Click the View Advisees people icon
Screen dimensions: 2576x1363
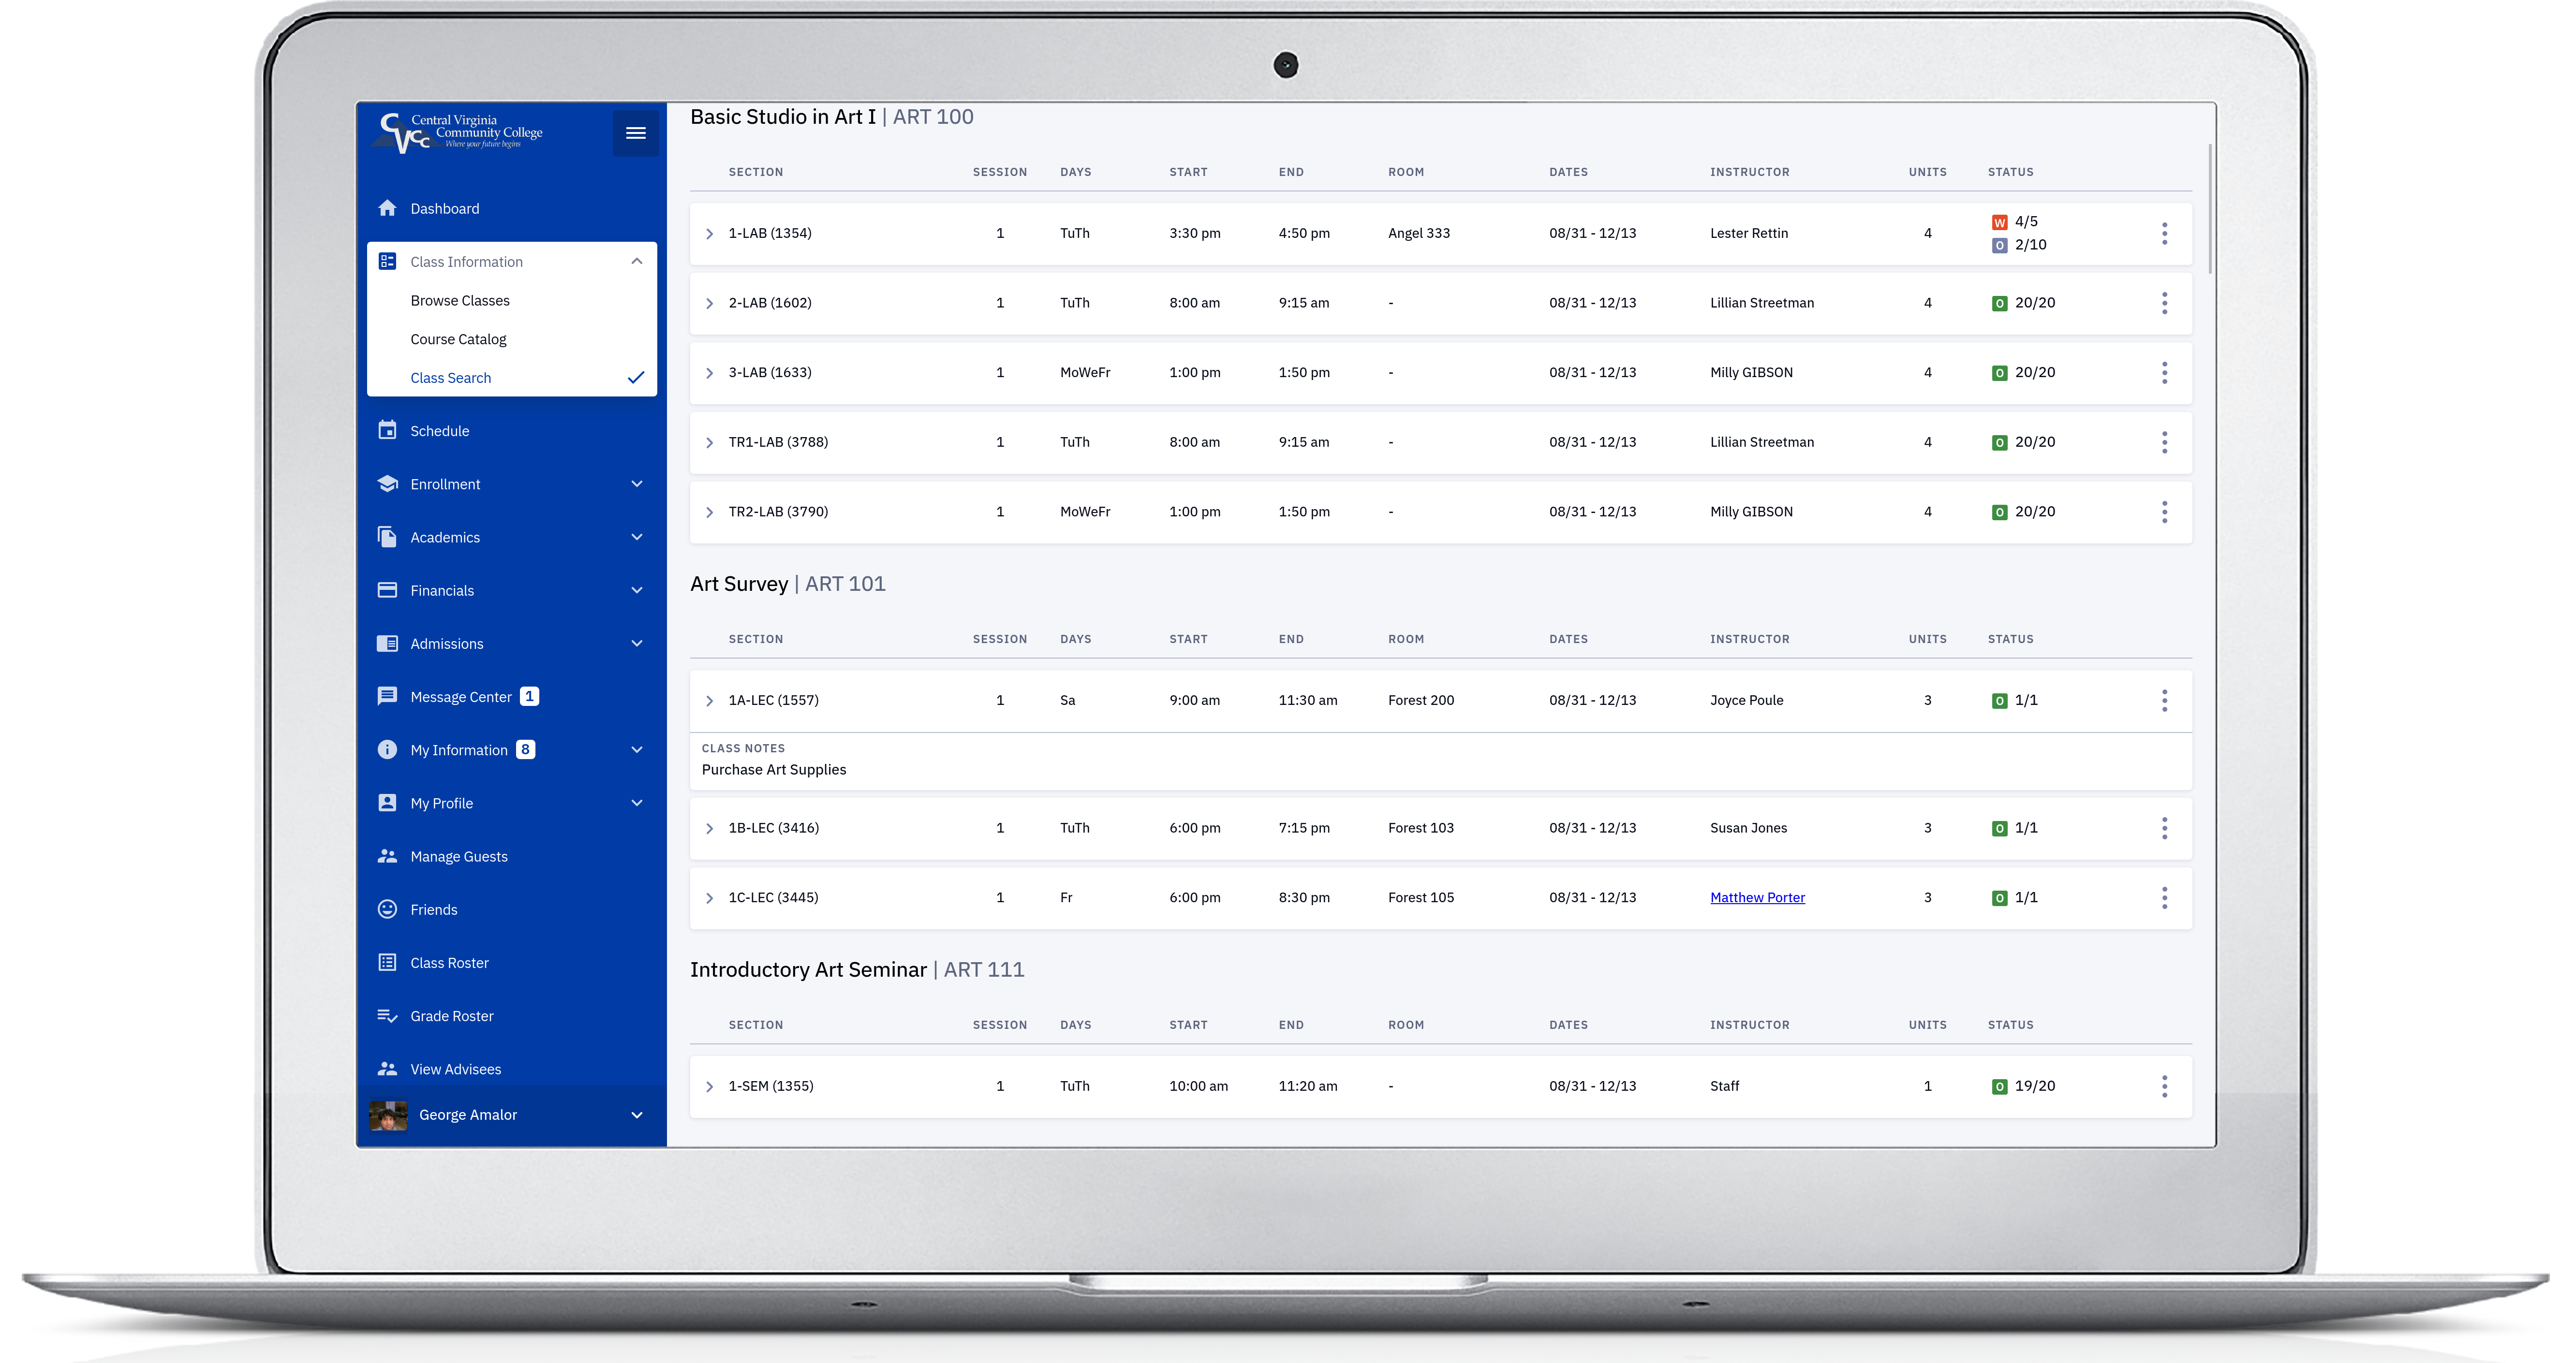click(387, 1068)
